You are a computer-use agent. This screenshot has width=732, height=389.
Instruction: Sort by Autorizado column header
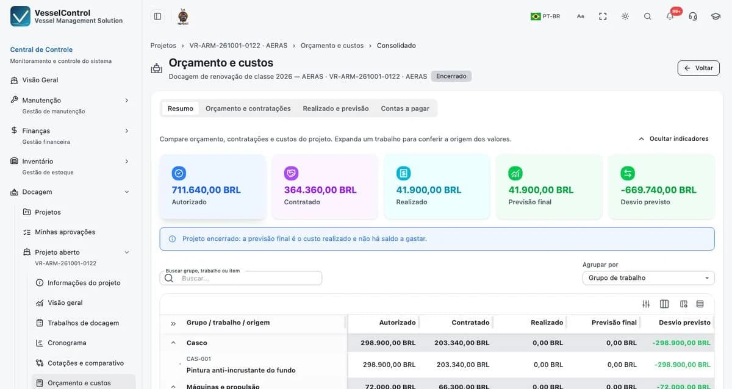(x=397, y=323)
